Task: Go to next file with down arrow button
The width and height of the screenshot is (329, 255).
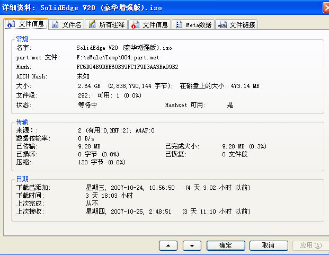Action: (x=192, y=245)
